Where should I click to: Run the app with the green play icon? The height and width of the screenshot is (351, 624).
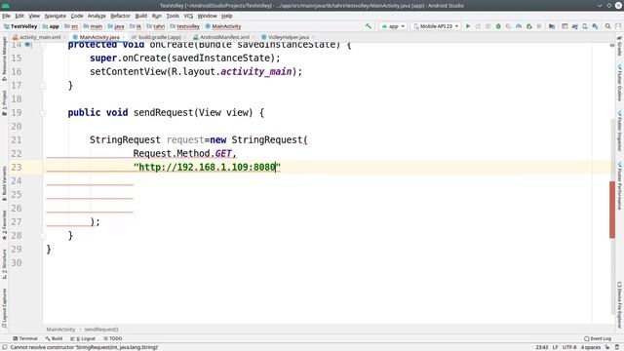(x=468, y=26)
